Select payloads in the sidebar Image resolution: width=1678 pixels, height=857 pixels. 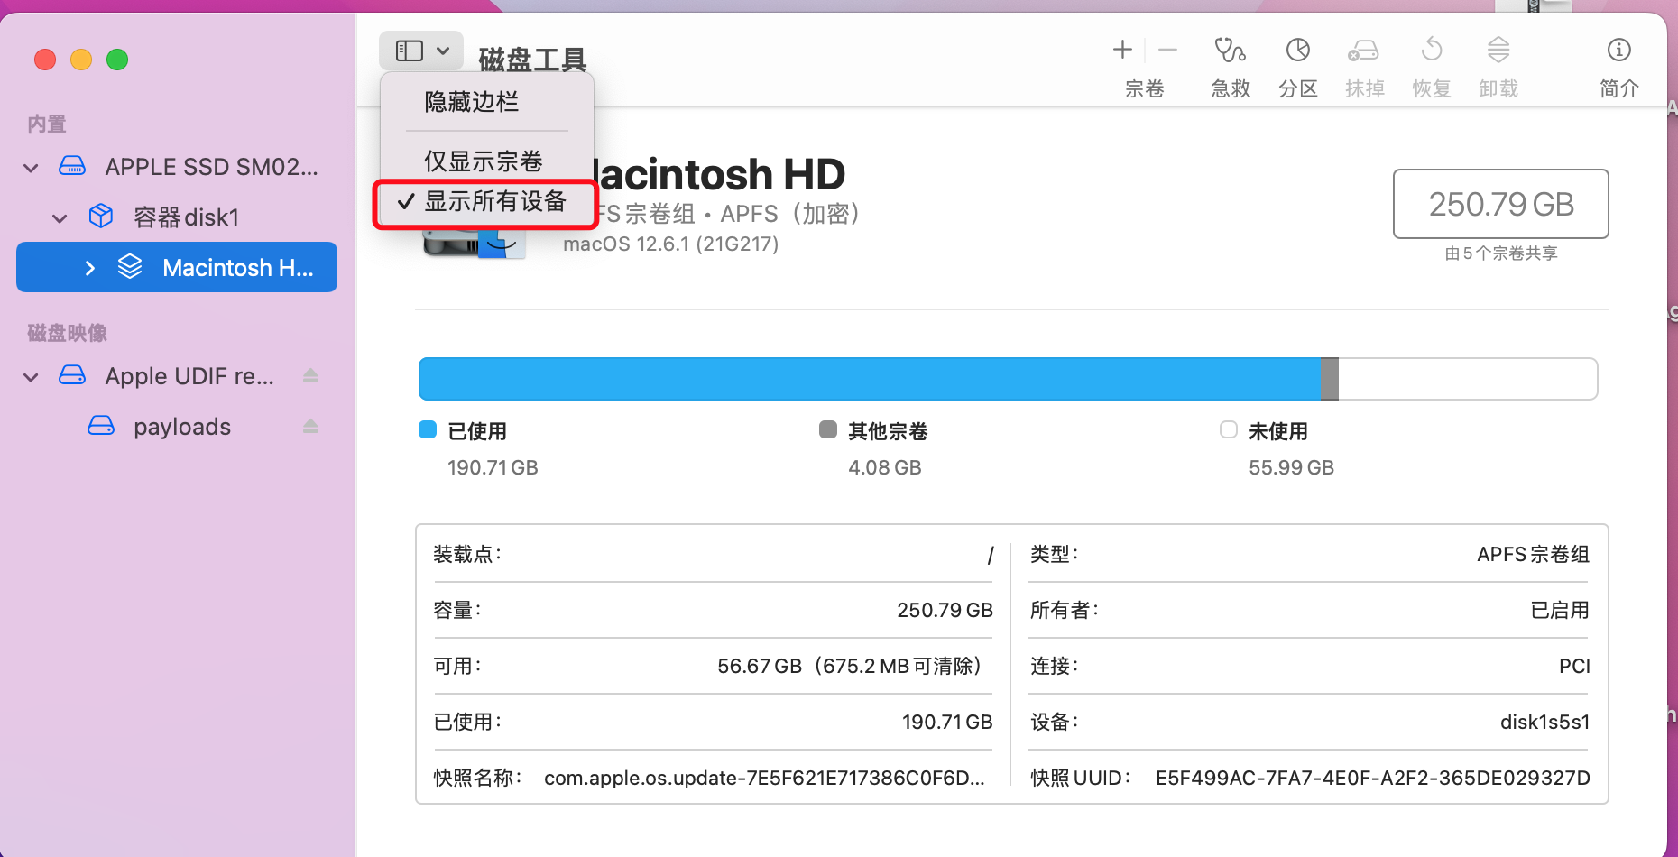181,427
